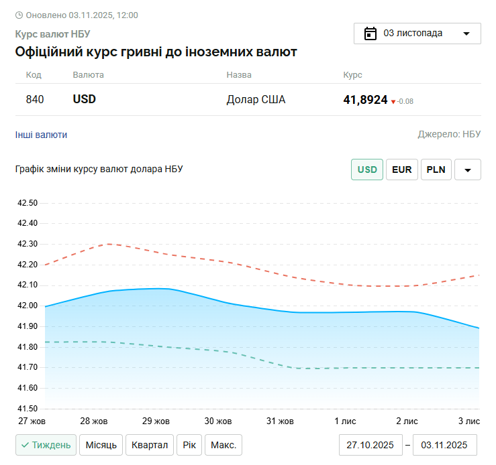Click the clock icon beside update time
Viewport: 496px width, 465px height.
coord(19,15)
